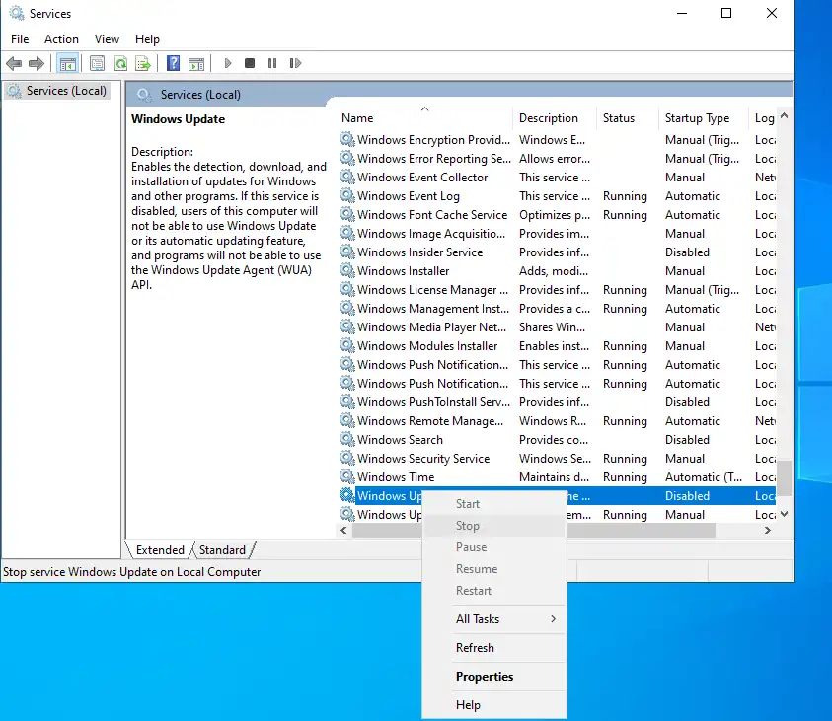This screenshot has width=832, height=721.
Task: Click the Stop Service square icon in toolbar
Action: pos(250,63)
